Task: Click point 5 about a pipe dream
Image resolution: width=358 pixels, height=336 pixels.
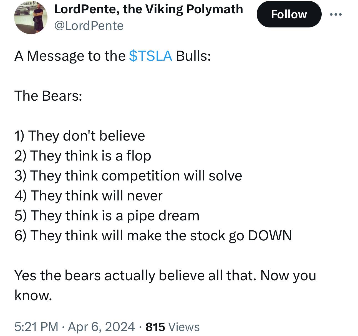Action: tap(107, 216)
